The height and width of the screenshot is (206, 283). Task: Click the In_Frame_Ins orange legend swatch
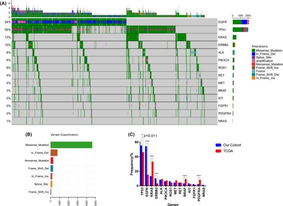[253, 78]
